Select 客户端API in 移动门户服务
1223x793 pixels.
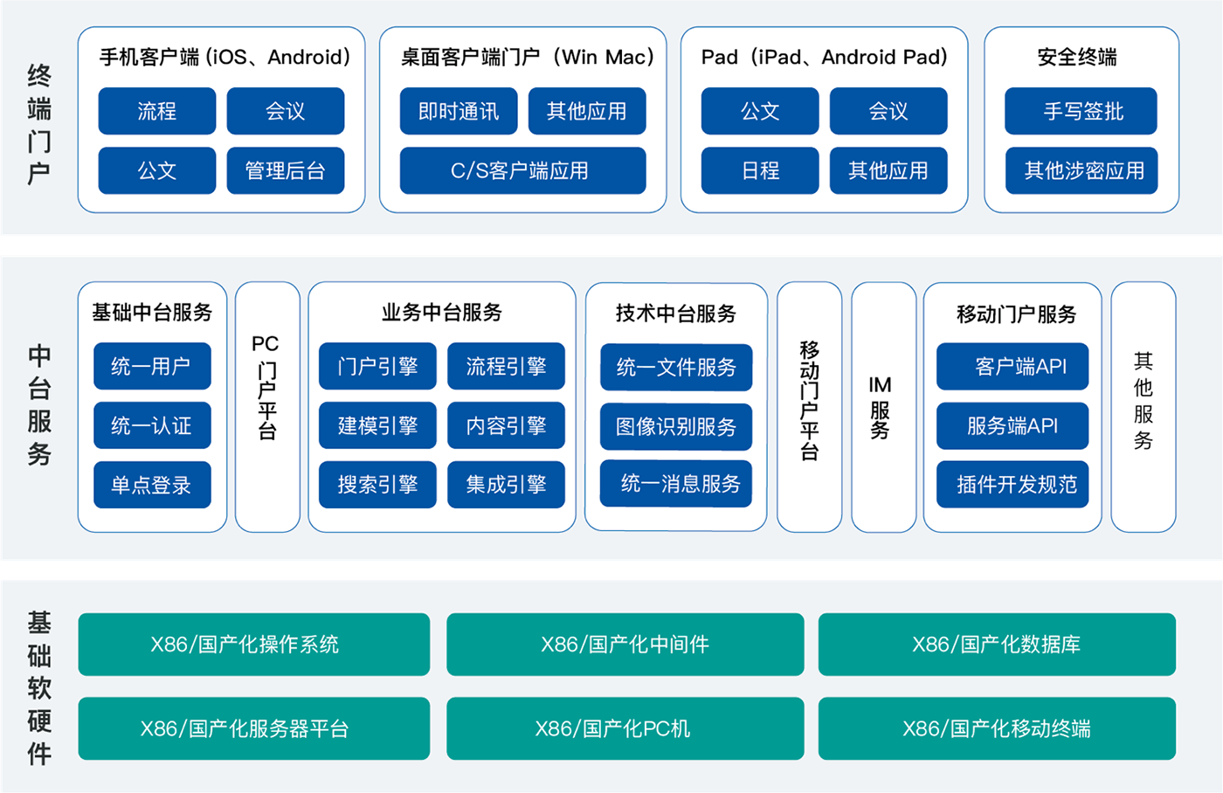click(x=1012, y=366)
